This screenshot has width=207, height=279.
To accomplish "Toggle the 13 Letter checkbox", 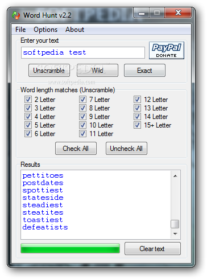I will point(137,108).
